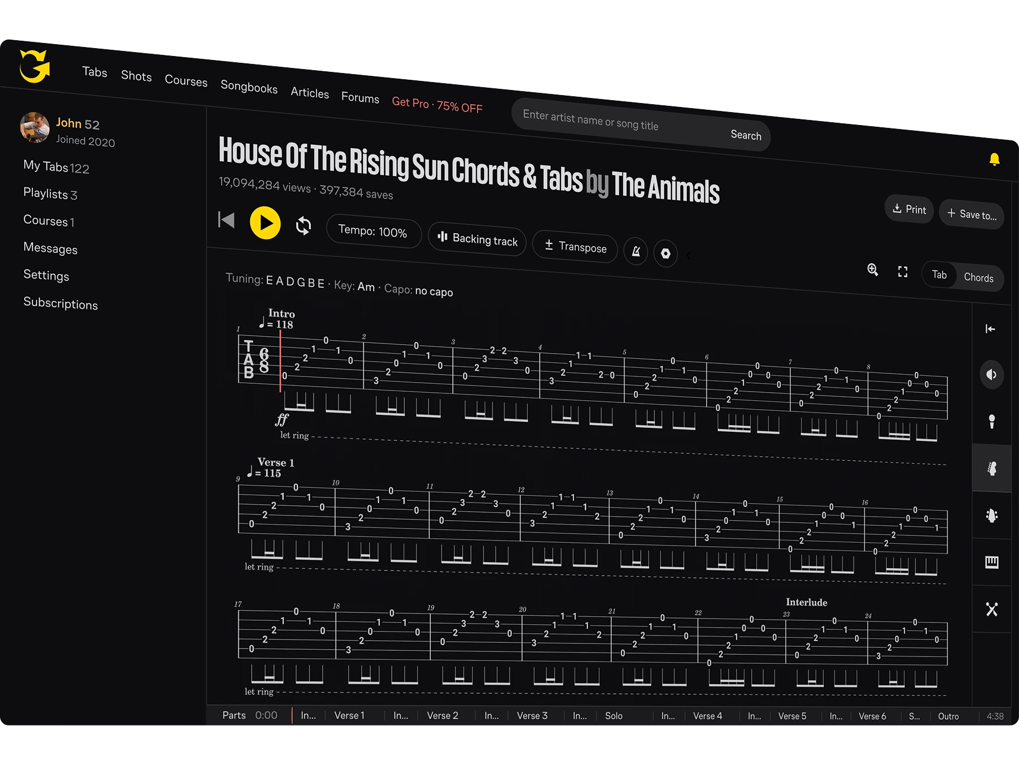Screen dimensions: 1019x764
Task: Switch to Chords view
Action: 979,278
